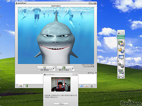Expand the arrow beside the photo capture button
Viewport: 142px width, 106px height.
(54, 69)
